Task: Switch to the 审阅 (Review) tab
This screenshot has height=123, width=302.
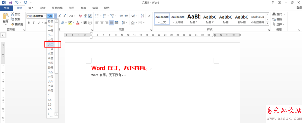Action: (95, 8)
